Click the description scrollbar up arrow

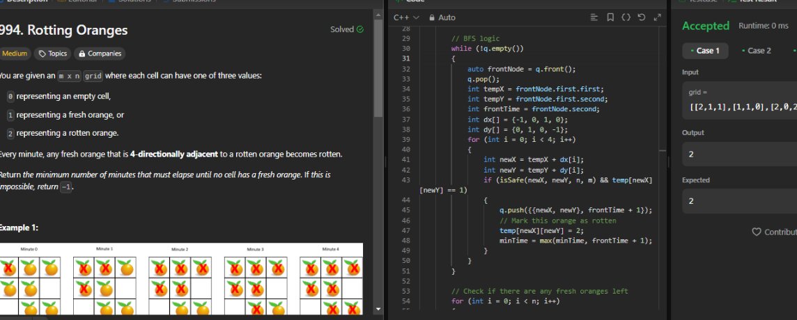(378, 15)
